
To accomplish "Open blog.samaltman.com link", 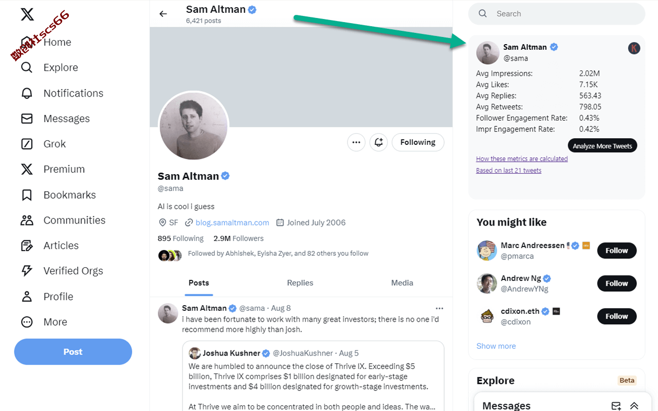I will pyautogui.click(x=232, y=222).
